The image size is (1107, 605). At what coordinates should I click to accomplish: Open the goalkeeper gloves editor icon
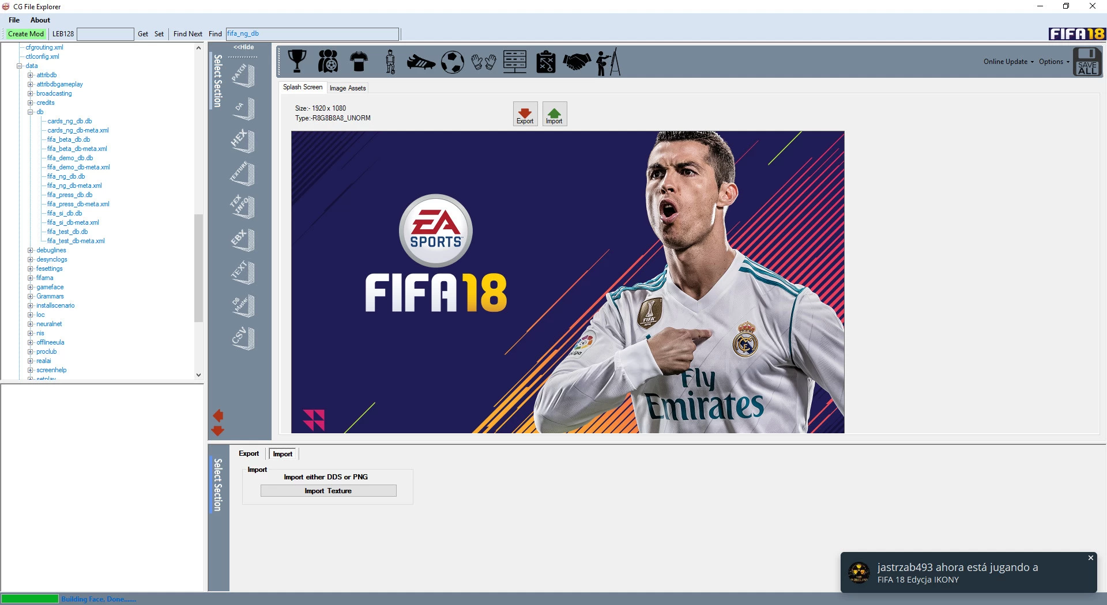tap(484, 62)
